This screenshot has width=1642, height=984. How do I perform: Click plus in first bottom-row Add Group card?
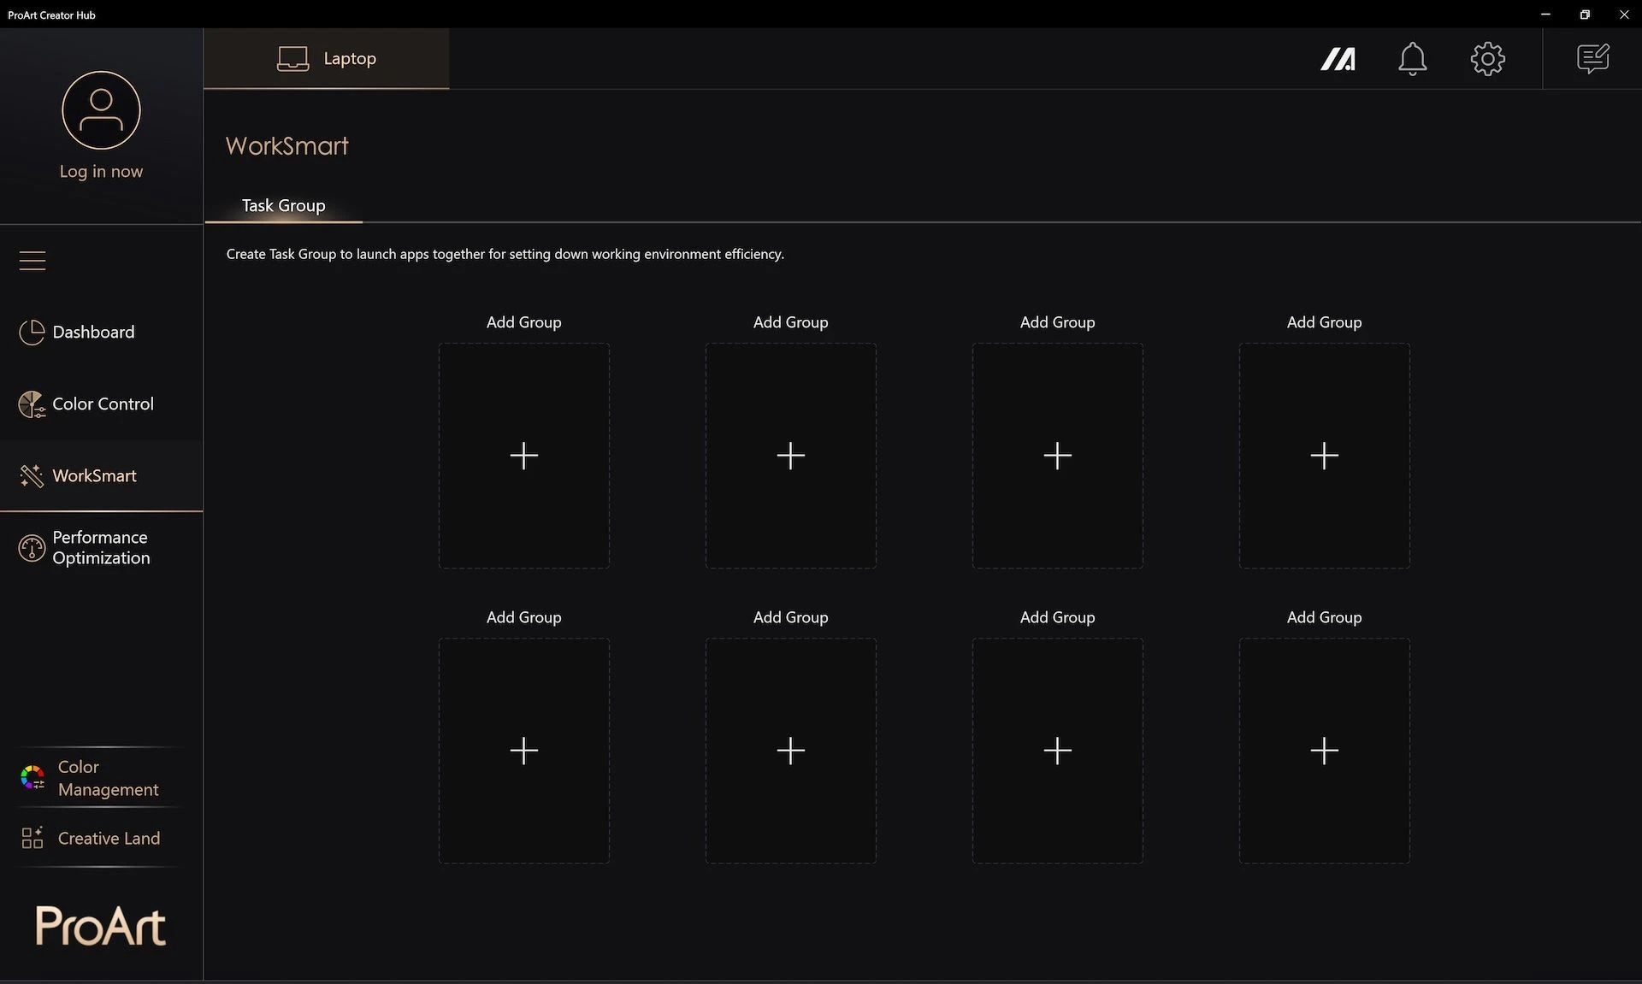tap(524, 751)
